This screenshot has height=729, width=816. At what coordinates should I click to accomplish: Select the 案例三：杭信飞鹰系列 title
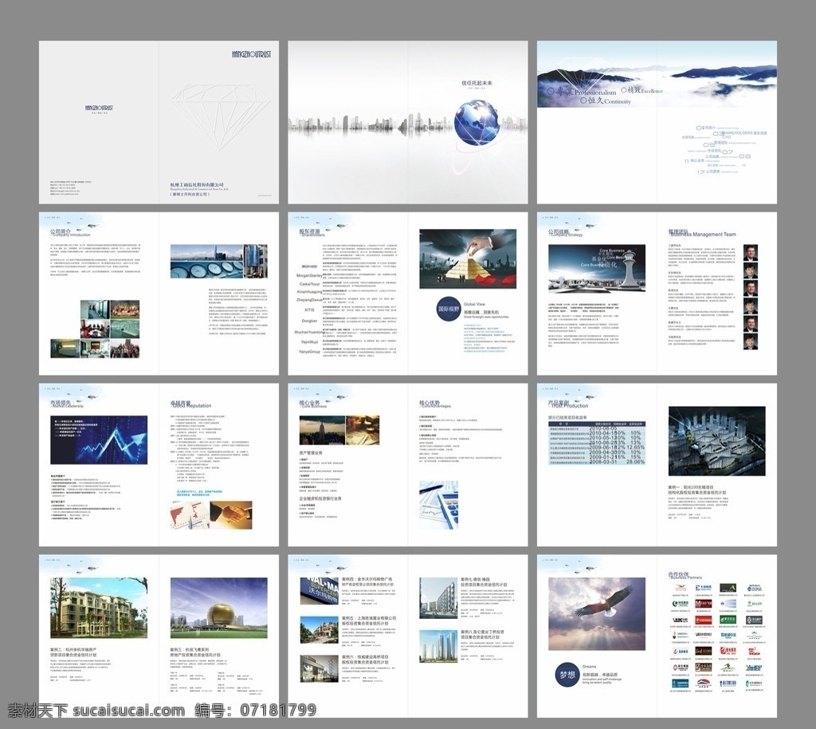pos(190,650)
